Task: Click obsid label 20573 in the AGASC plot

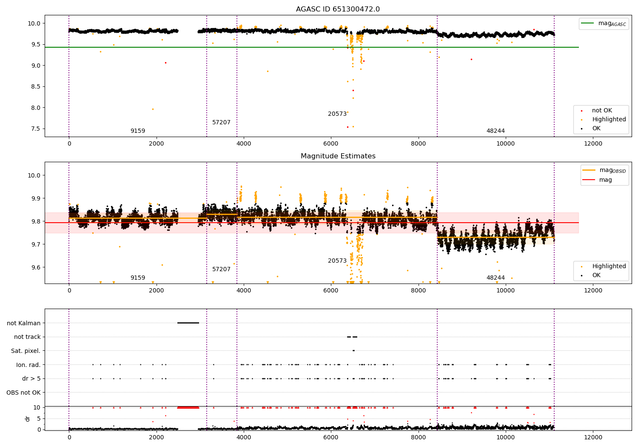Action: 337,114
